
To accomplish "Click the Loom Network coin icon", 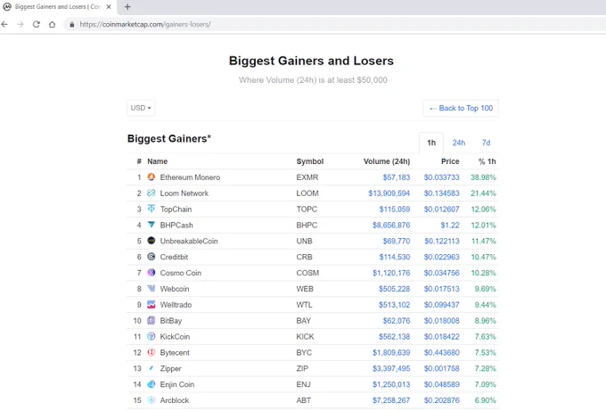I will [151, 193].
